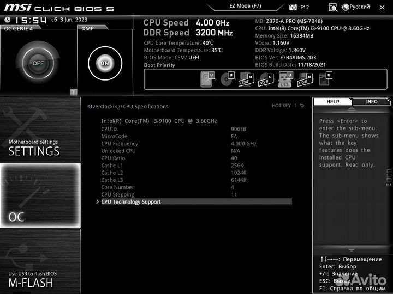393x294 pixels.
Task: Click the CPUID value 906EB
Action: click(x=239, y=129)
